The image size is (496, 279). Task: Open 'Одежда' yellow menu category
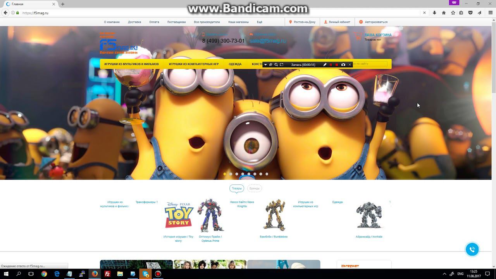(x=235, y=64)
